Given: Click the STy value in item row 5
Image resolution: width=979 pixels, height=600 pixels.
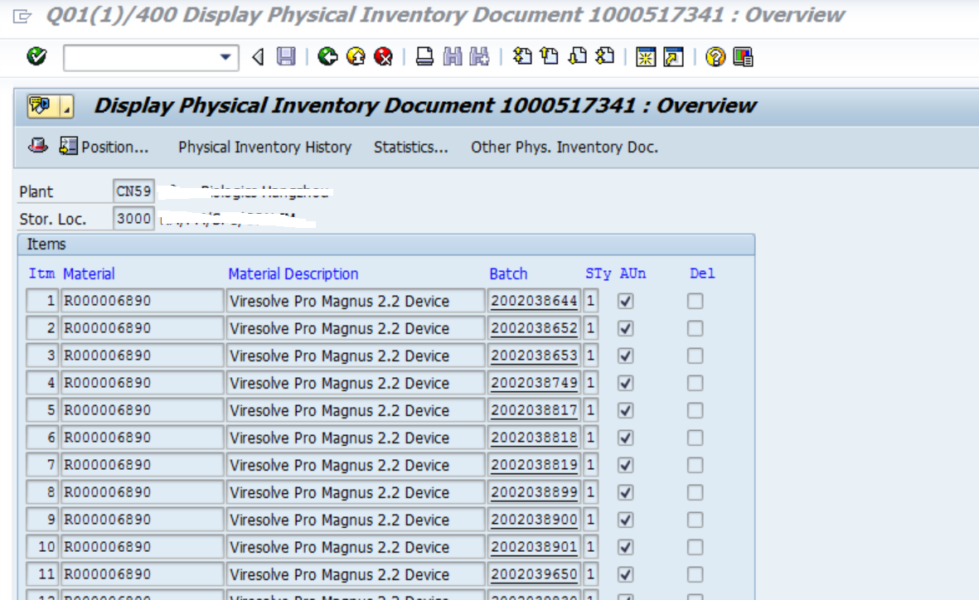Looking at the screenshot, I should pos(591,410).
